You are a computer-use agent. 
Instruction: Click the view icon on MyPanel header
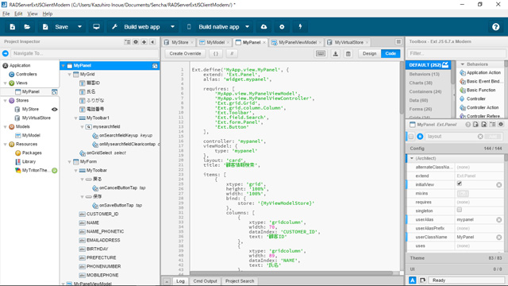(x=155, y=66)
